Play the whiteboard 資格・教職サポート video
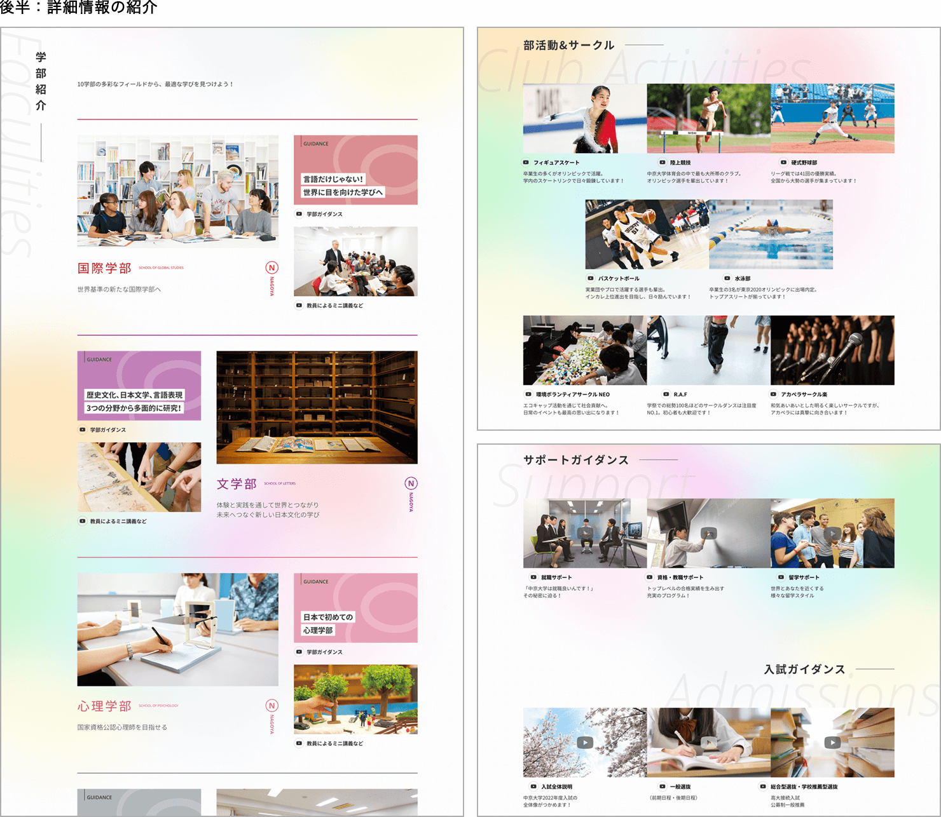Screen dimensions: 941x817 click(x=709, y=534)
